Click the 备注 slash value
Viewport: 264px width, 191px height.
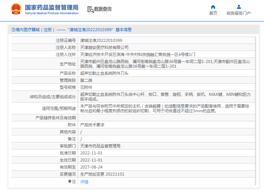81,139
